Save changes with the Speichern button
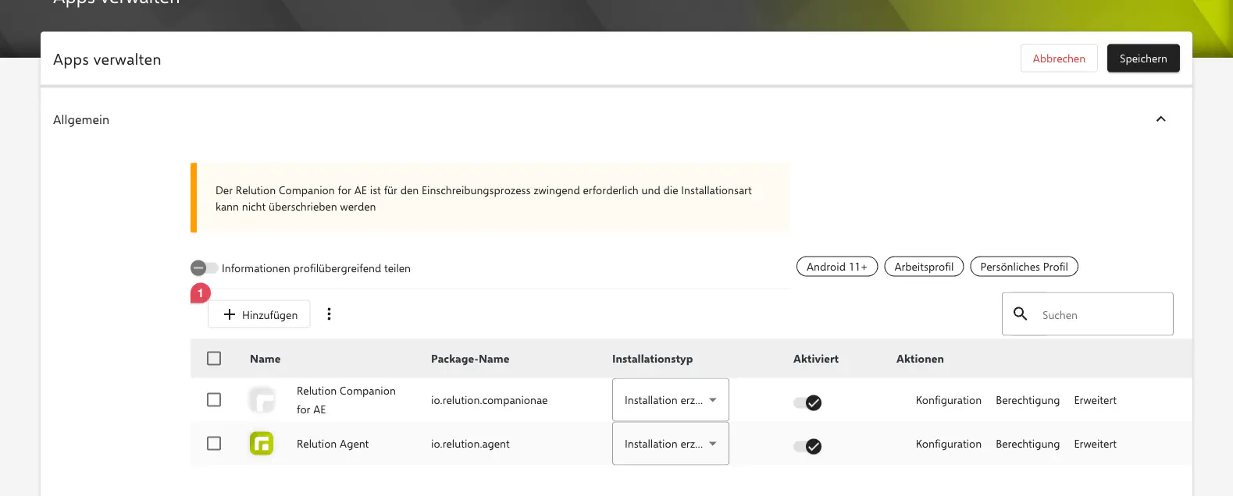 coord(1143,58)
